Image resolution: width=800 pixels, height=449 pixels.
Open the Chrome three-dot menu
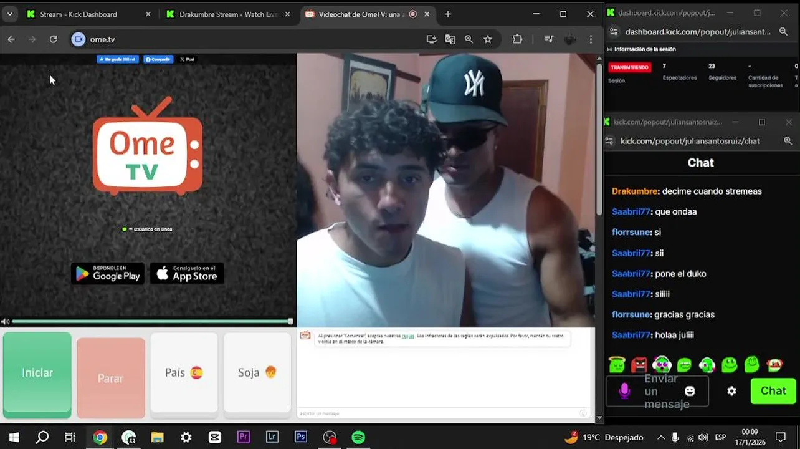click(591, 39)
